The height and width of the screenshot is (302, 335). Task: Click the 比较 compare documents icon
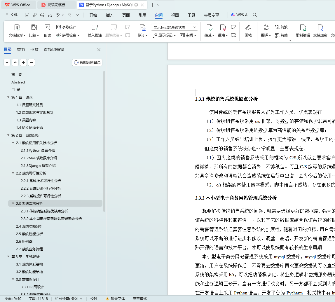34,31
